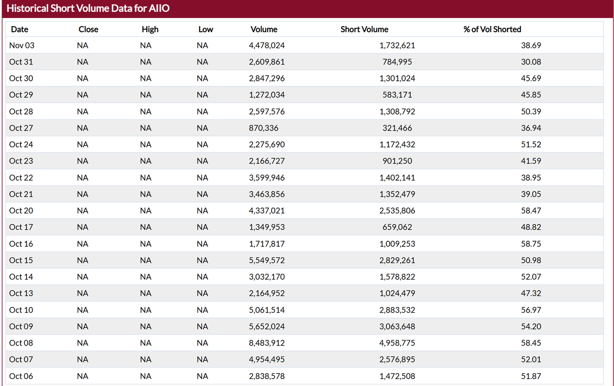Viewport: 614px width, 386px height.
Task: Click the High column header
Action: pos(150,29)
